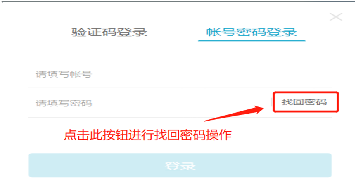The height and width of the screenshot is (194, 356).
Task: Click the empty area right of 请填写帐号
Action: 211,74
